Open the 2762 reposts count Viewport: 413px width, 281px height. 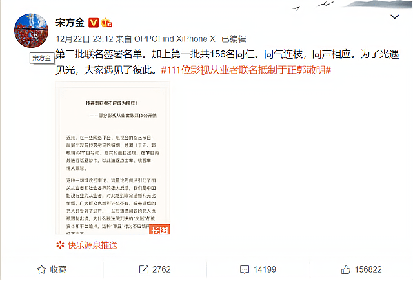pos(161,269)
